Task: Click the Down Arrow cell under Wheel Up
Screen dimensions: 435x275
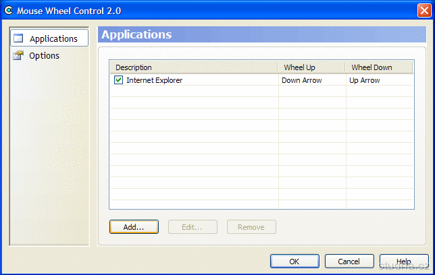Action: tap(301, 80)
